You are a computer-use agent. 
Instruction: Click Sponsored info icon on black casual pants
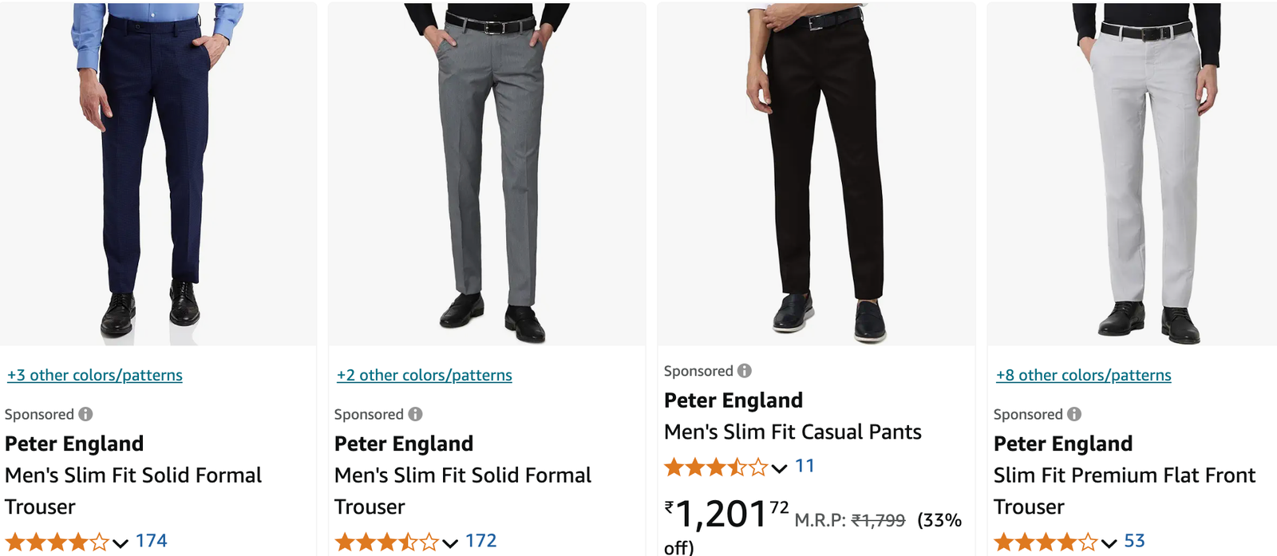[x=745, y=371]
